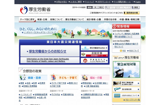Open the 政策について tab
160x105 pixels.
(56, 19)
